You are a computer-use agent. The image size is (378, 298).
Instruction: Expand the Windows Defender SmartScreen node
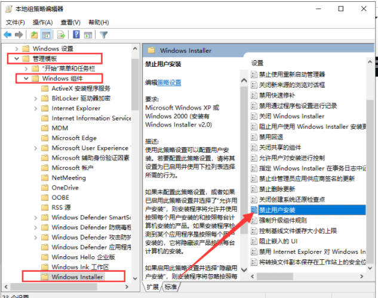tap(36, 218)
